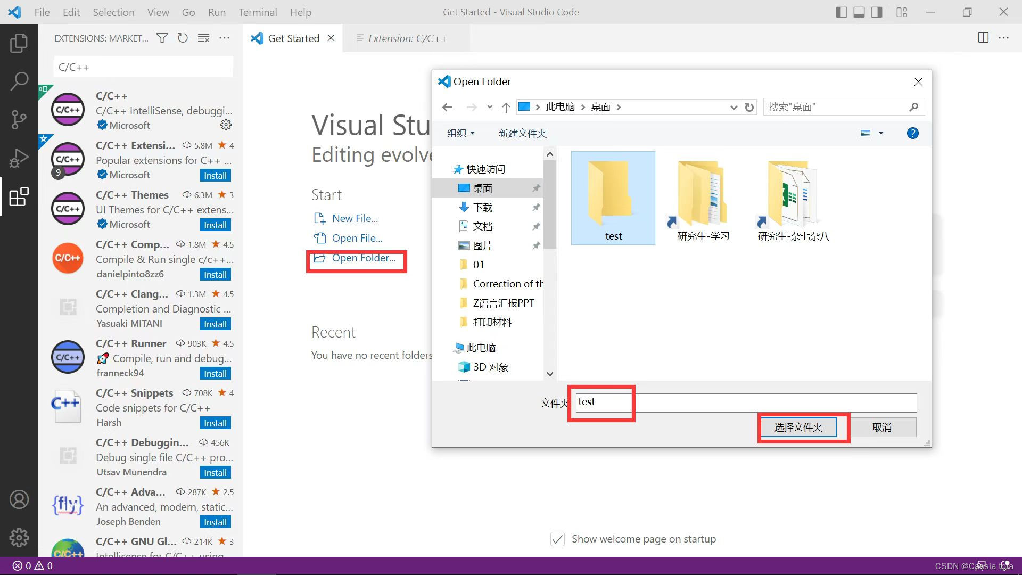This screenshot has height=575, width=1022.
Task: Refresh the dialog address bar
Action: (x=749, y=107)
